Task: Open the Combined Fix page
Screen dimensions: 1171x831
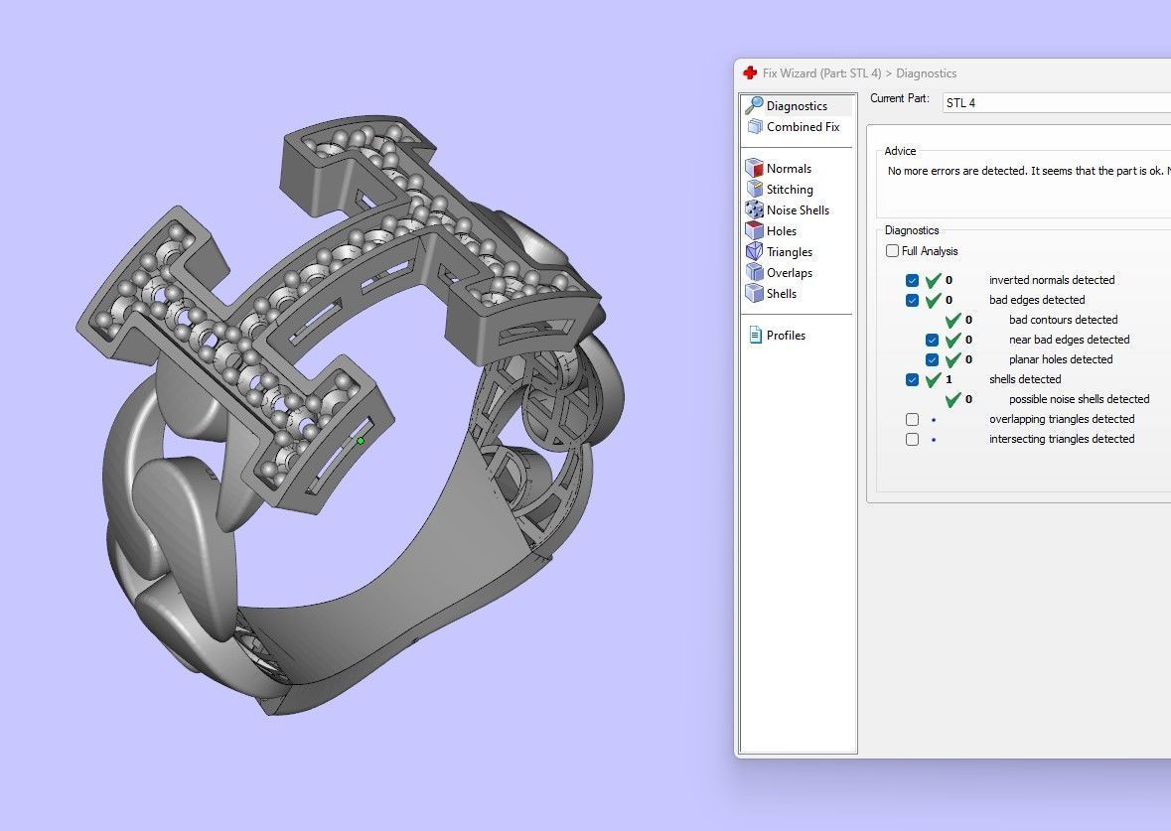Action: (803, 126)
